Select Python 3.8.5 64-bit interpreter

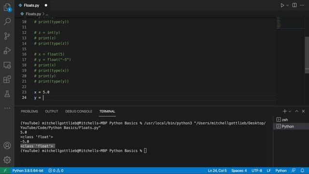28,171
